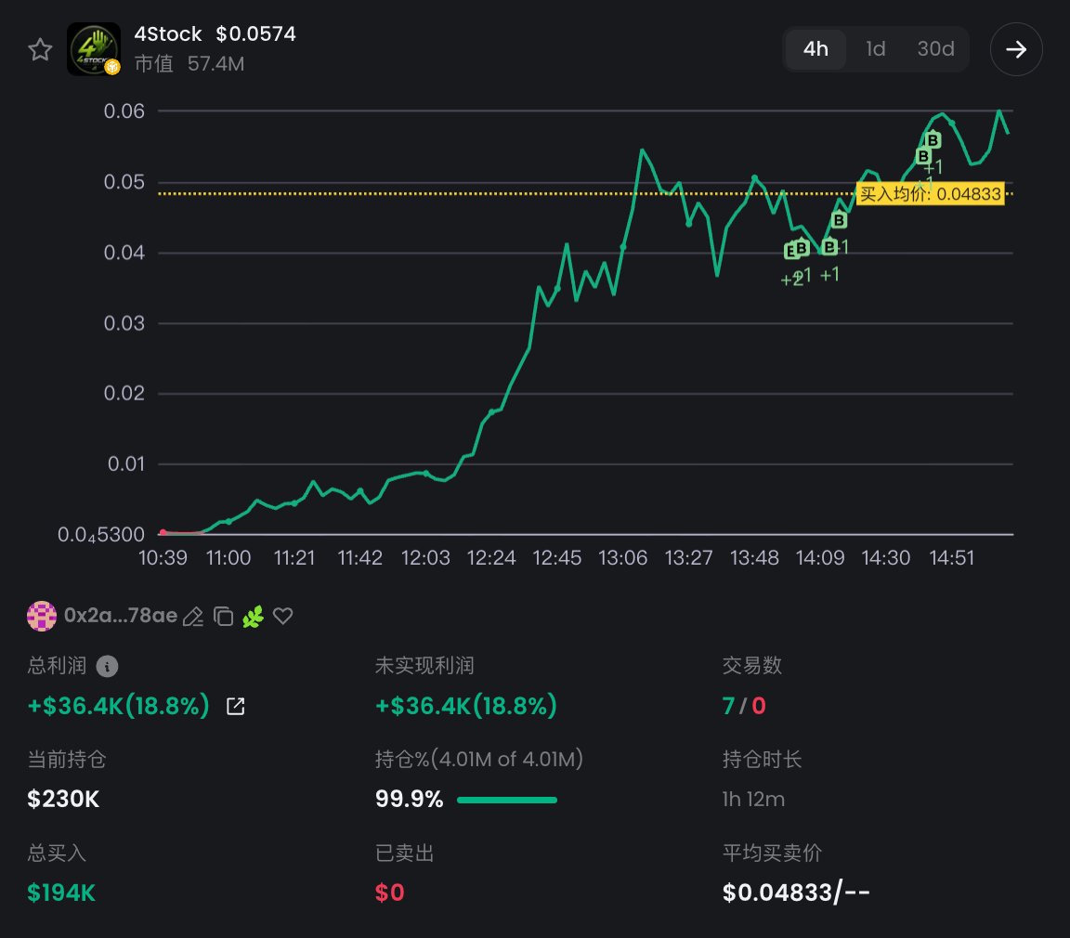Screen dimensions: 1070x938
Task: Click the green leaf icon beside address
Action: click(x=254, y=616)
